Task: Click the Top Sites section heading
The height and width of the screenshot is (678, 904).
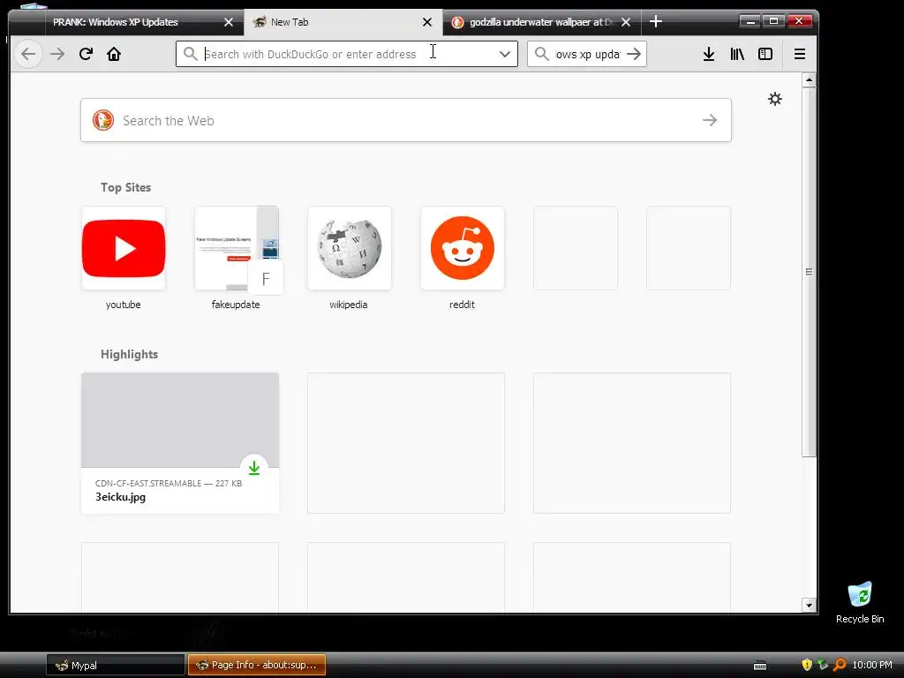Action: click(x=125, y=187)
